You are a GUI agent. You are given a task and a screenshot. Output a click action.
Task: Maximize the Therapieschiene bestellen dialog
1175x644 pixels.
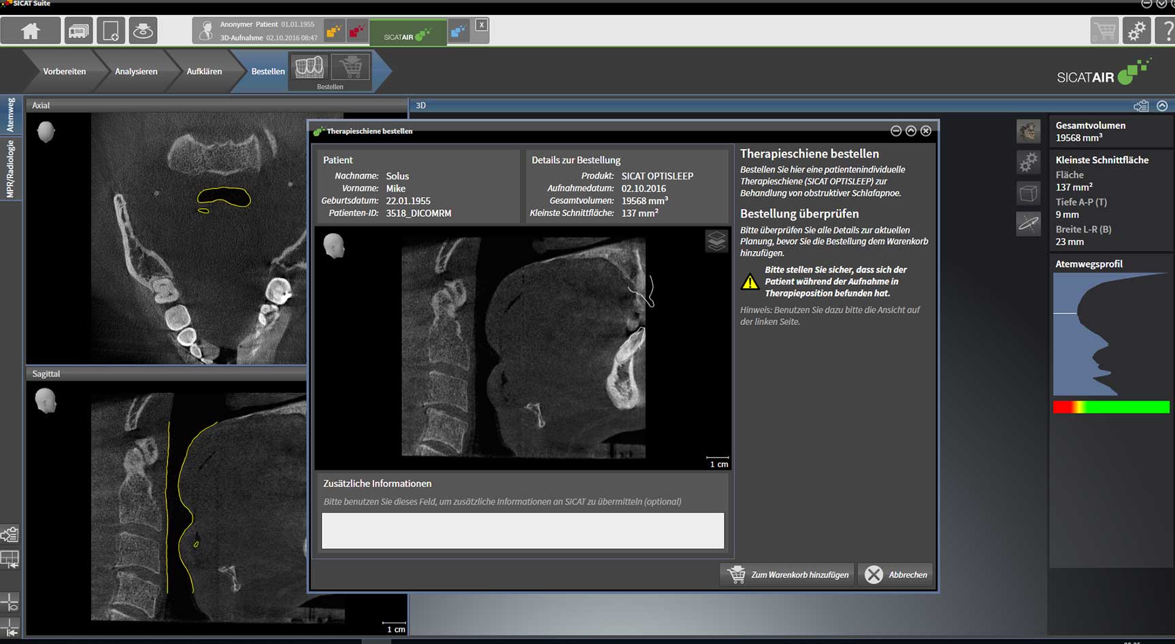[910, 131]
